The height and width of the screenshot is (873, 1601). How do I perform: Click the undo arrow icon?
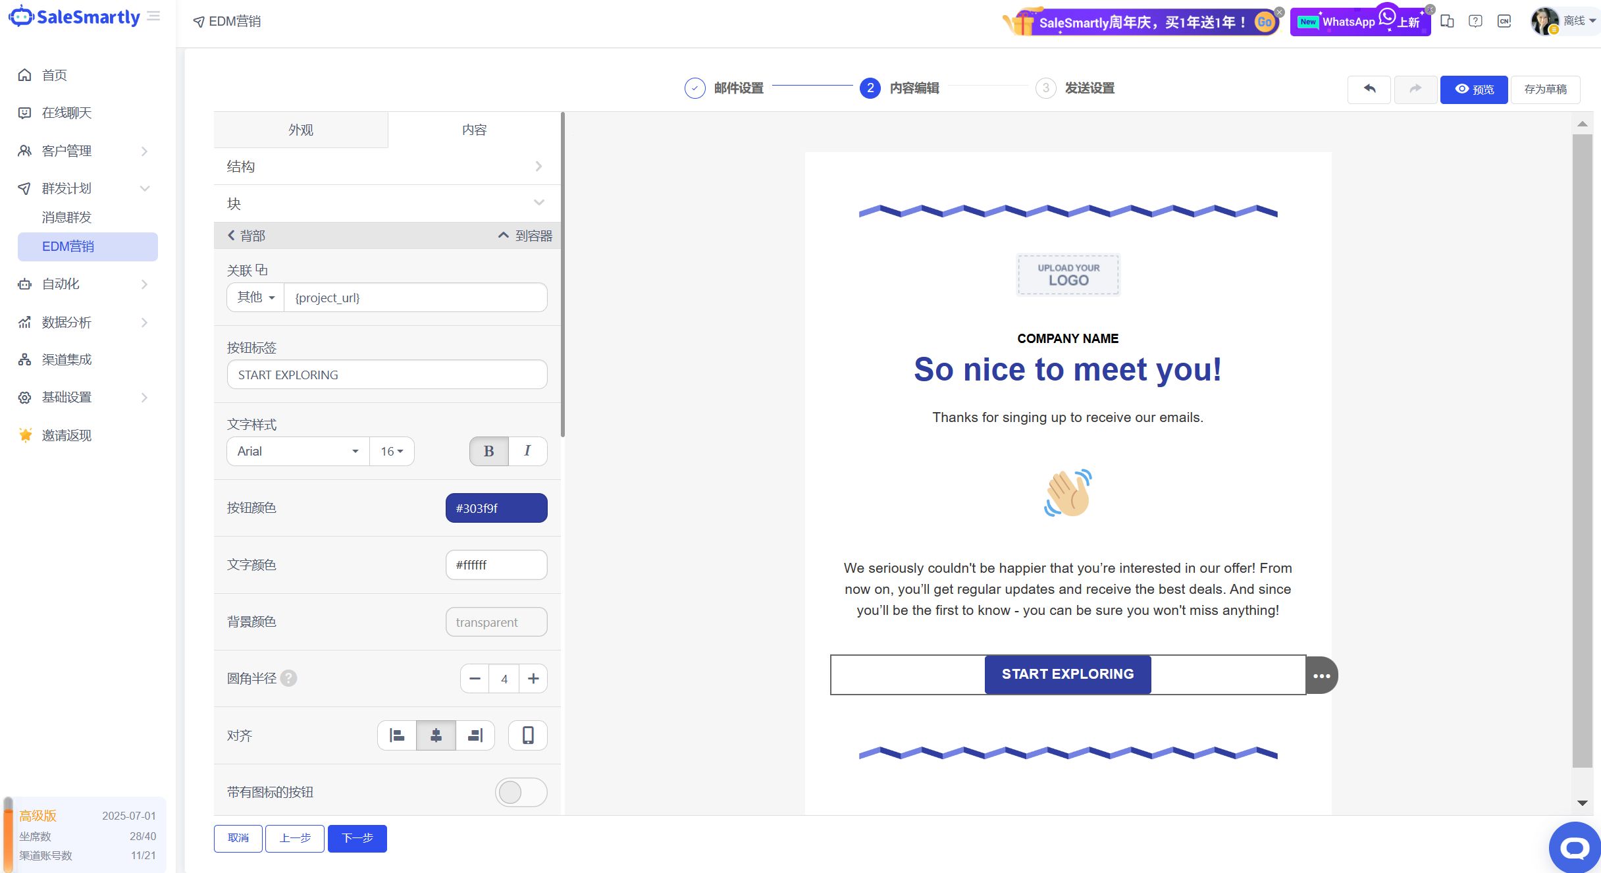[x=1369, y=89]
